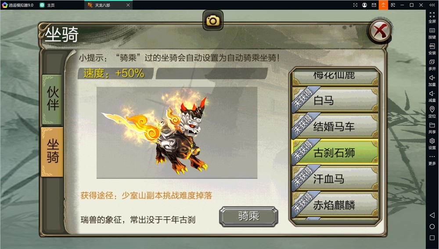This screenshot has width=439, height=249.
Task: Select 汗血马 in the mount list
Action: (335, 178)
